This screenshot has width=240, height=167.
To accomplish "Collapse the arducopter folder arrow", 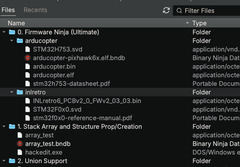I will click(x=12, y=41).
